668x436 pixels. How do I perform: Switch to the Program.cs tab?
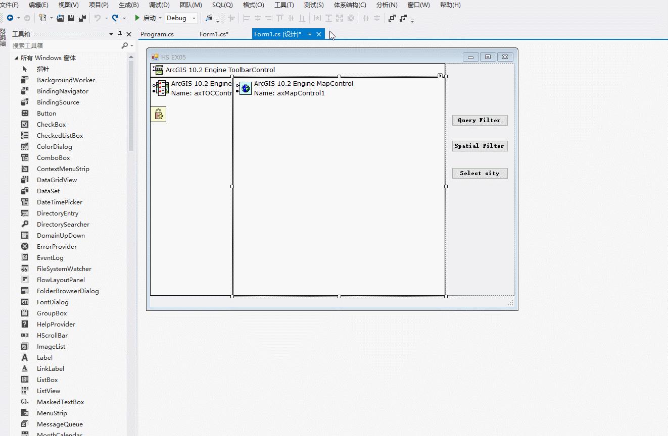click(x=157, y=34)
